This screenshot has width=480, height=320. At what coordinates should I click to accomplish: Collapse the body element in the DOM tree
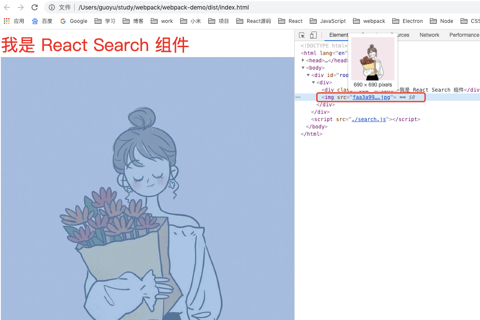[303, 67]
